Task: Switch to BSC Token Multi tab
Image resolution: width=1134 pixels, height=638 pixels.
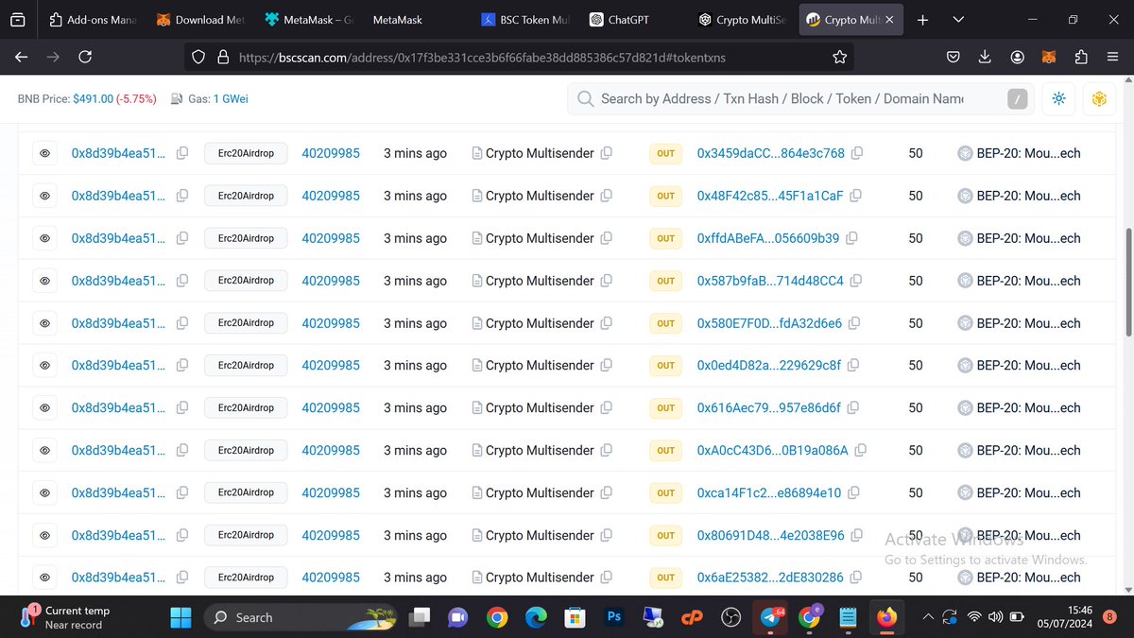Action: 525,20
